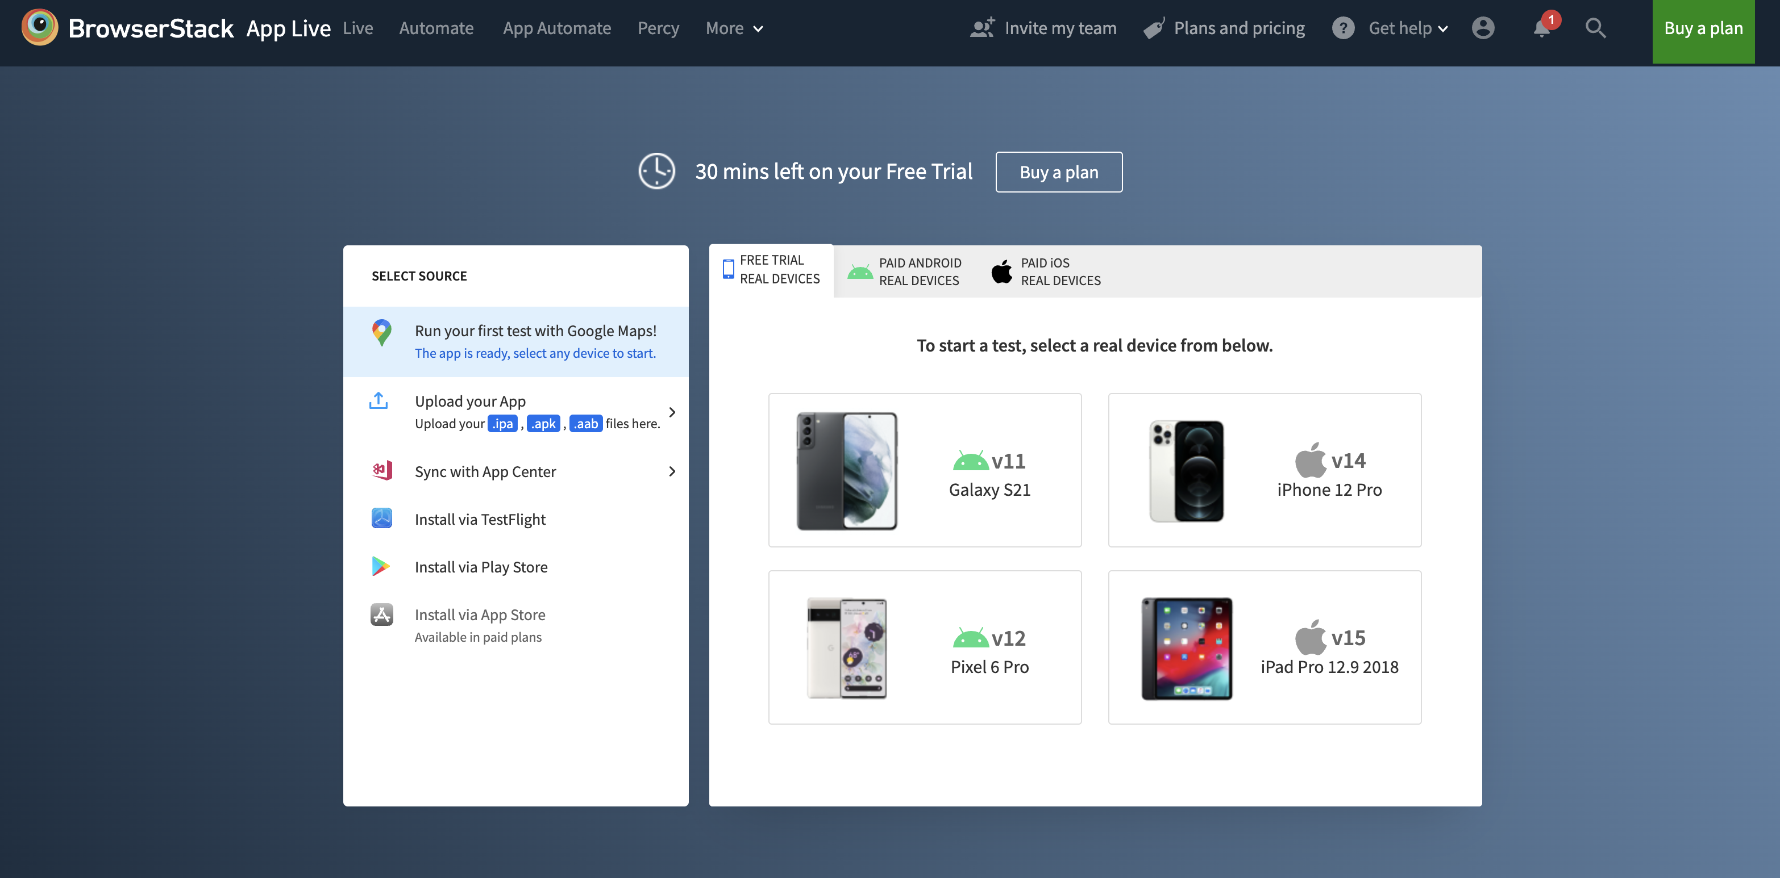Click the green Buy a plan button

click(x=1703, y=28)
